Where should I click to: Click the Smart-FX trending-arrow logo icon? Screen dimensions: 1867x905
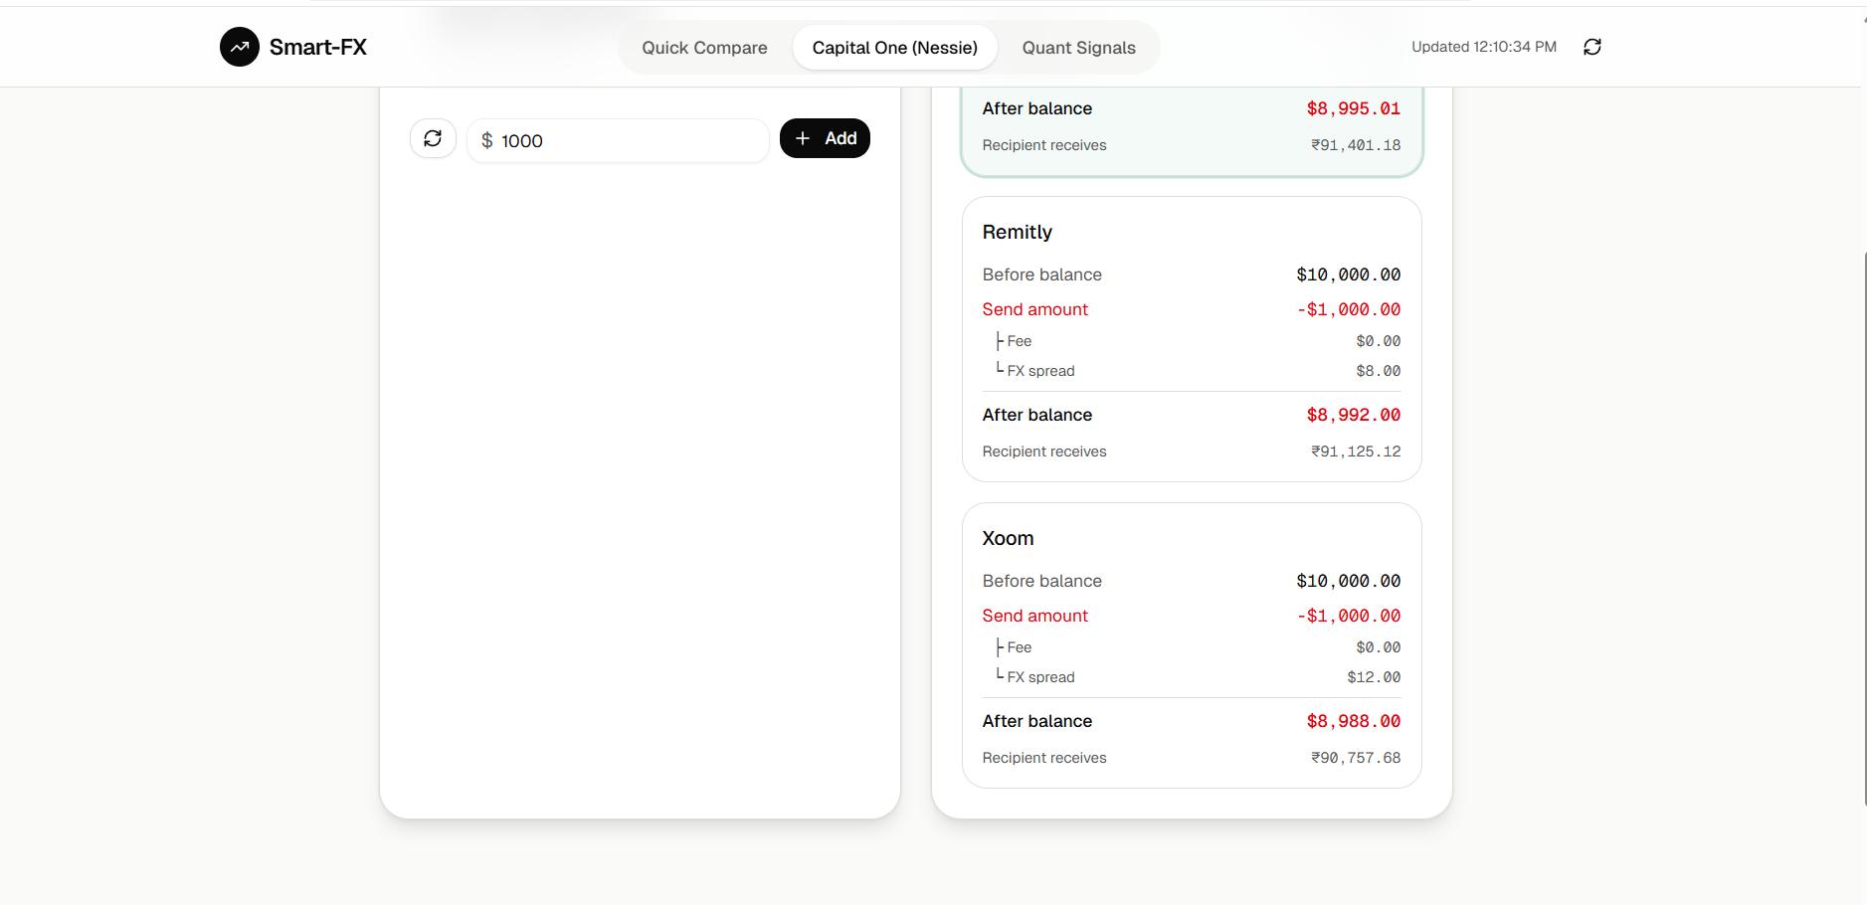(240, 47)
